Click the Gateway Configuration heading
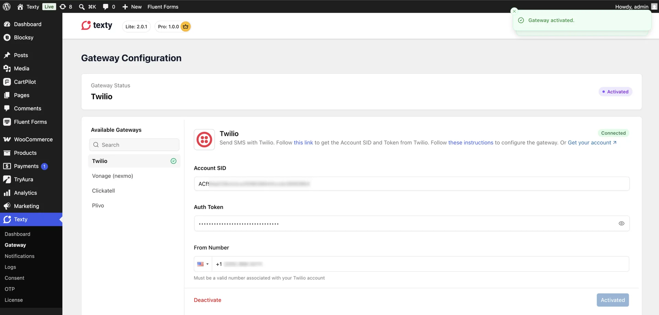The width and height of the screenshot is (659, 315). coord(131,58)
